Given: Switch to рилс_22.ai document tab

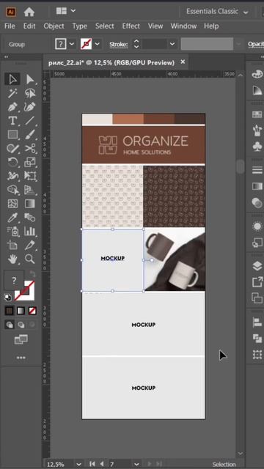Looking at the screenshot, I should point(111,62).
